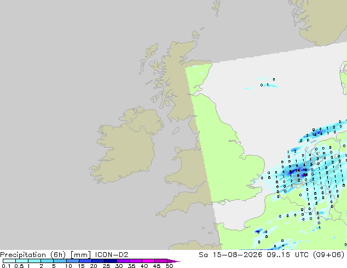Click the dark navy swatch between 25 and 30
The width and height of the screenshot is (347, 268).
coord(110,261)
